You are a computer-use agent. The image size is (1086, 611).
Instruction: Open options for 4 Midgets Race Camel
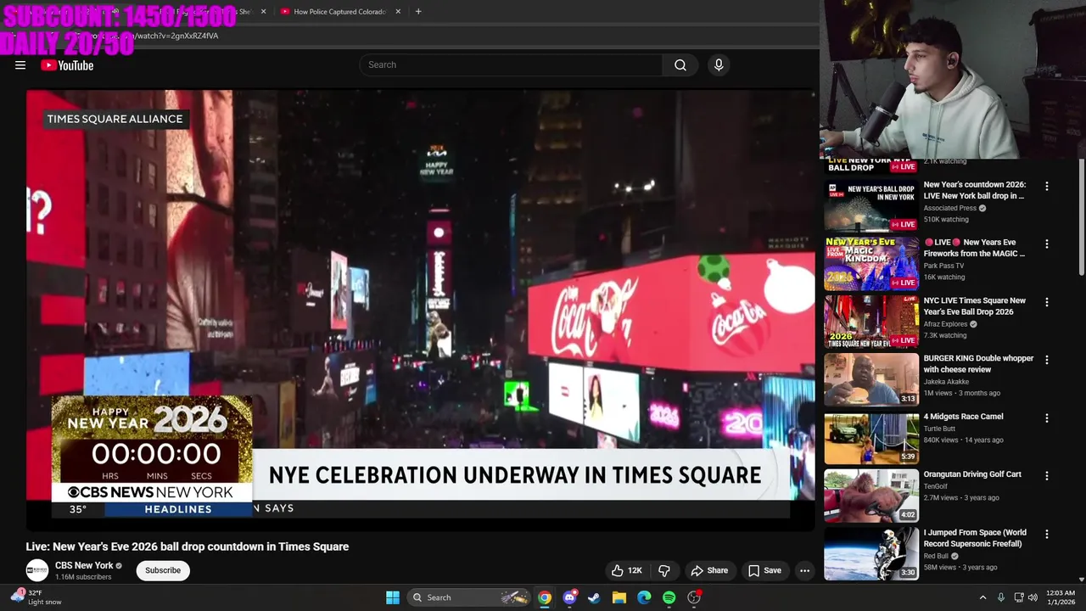1046,418
